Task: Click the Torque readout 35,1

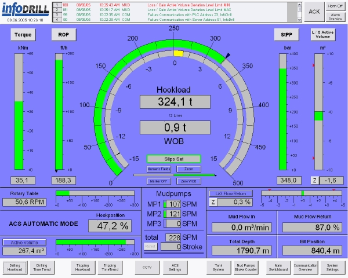Action: 23,181
